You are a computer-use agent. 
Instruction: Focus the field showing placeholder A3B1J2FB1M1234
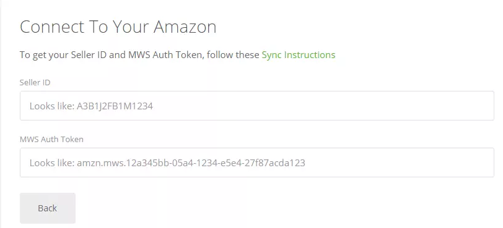tap(256, 106)
